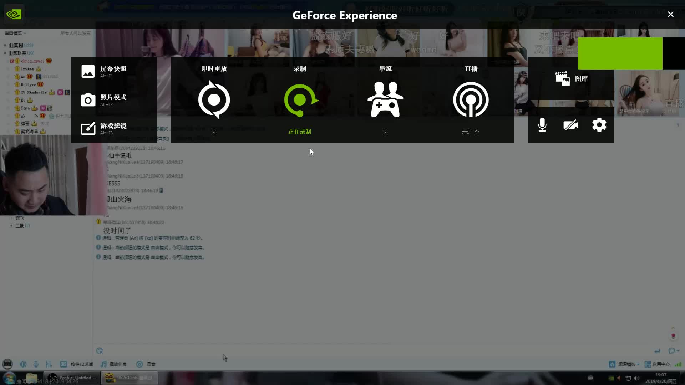The height and width of the screenshot is (385, 685).
Task: Open overlay settings gear
Action: (599, 125)
